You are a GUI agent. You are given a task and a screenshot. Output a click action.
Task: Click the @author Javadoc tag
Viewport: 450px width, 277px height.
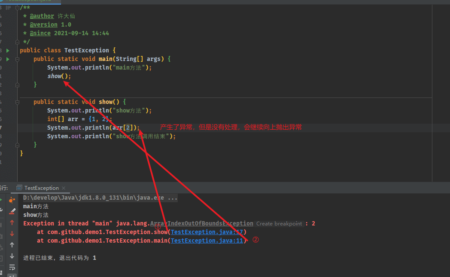(42, 16)
